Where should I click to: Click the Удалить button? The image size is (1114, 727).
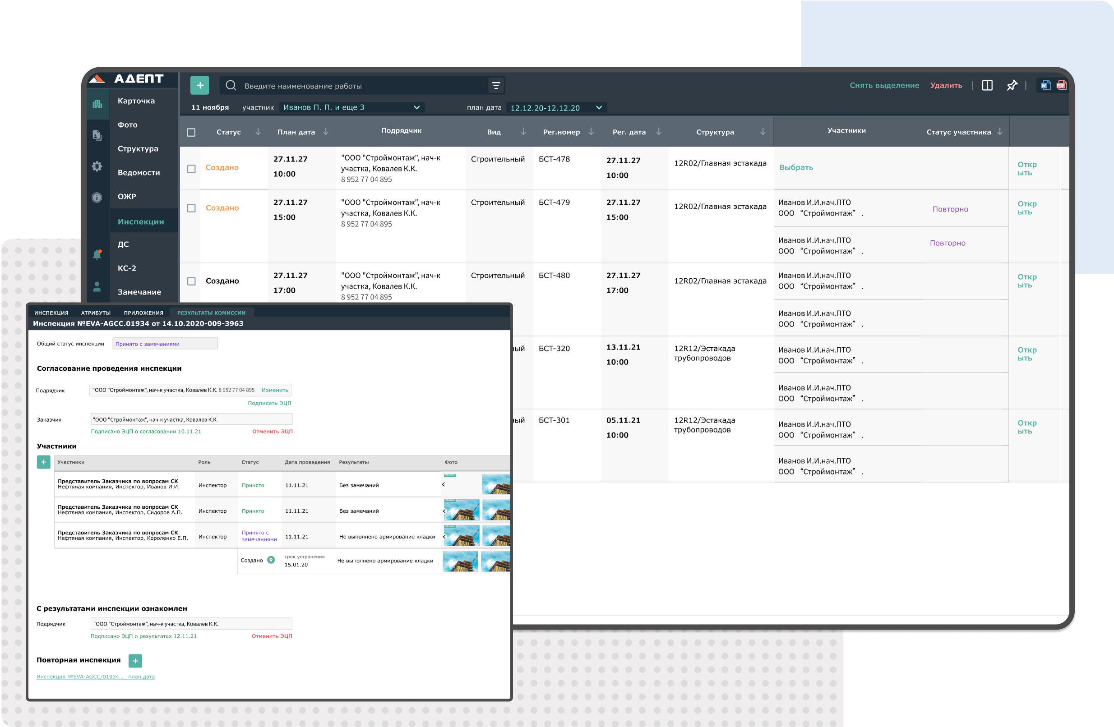point(946,85)
